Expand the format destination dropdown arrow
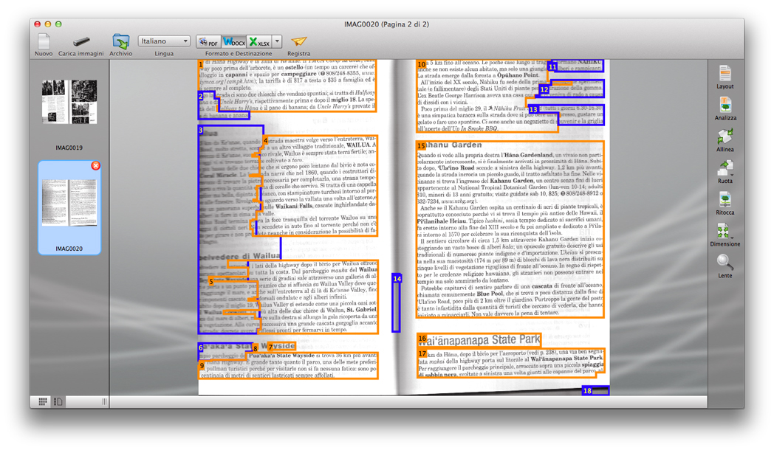 [277, 42]
